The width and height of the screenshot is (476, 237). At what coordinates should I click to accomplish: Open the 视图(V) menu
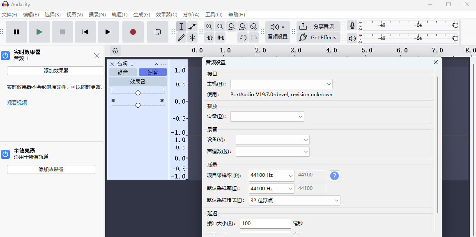[75, 14]
